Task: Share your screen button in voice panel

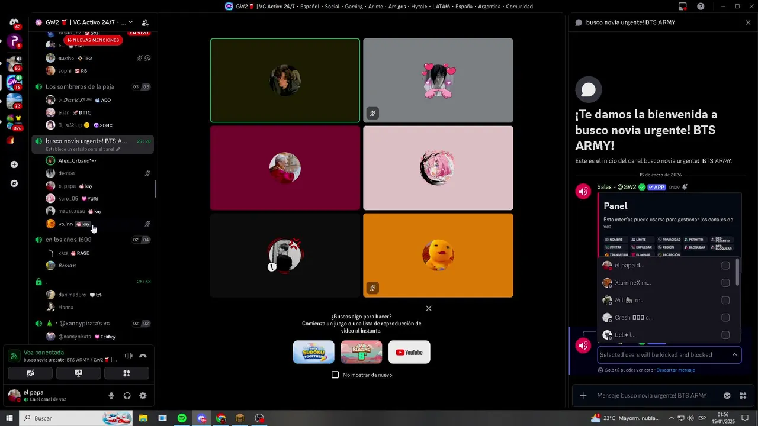Action: [78, 373]
